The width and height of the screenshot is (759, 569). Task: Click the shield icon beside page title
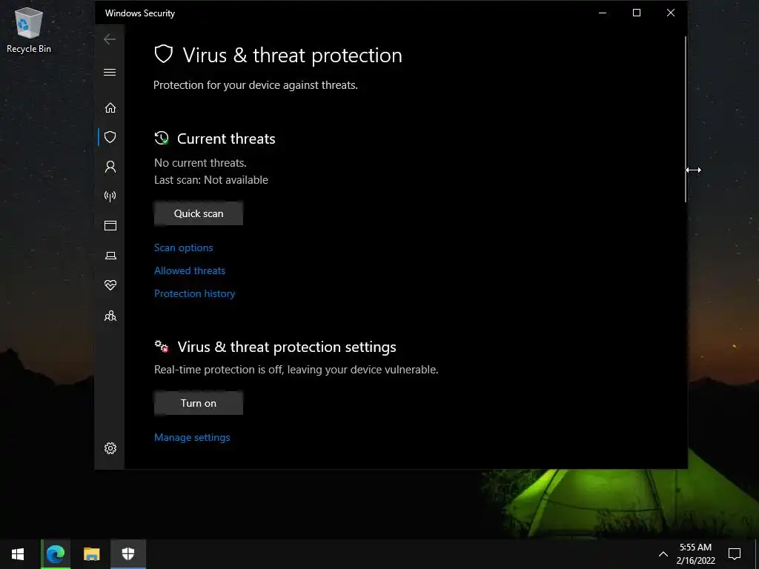[x=164, y=54]
